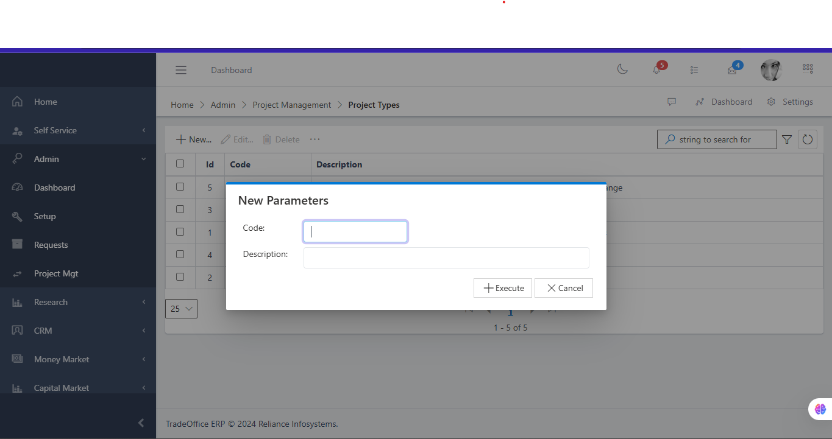
Task: Toggle the select-all header checkbox
Action: pos(180,164)
